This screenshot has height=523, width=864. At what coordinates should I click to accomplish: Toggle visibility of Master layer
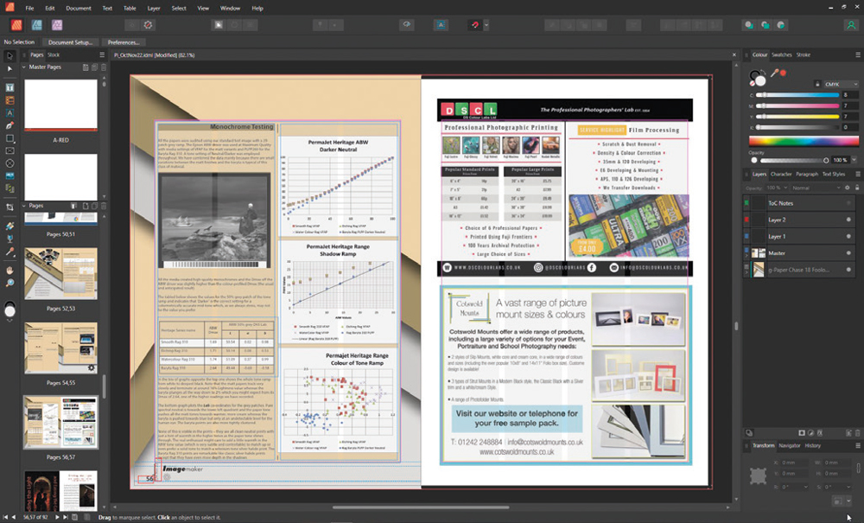[x=848, y=253]
